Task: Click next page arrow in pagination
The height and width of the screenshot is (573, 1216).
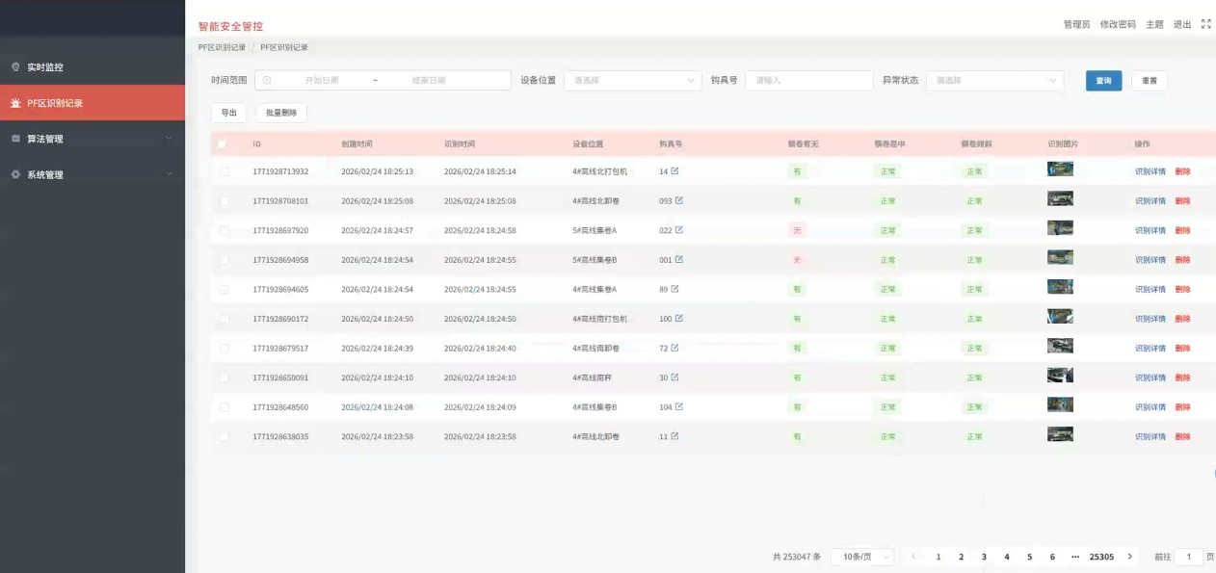Action: click(x=1130, y=557)
